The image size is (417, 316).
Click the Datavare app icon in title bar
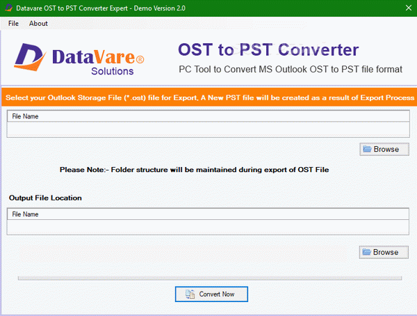tap(9, 8)
